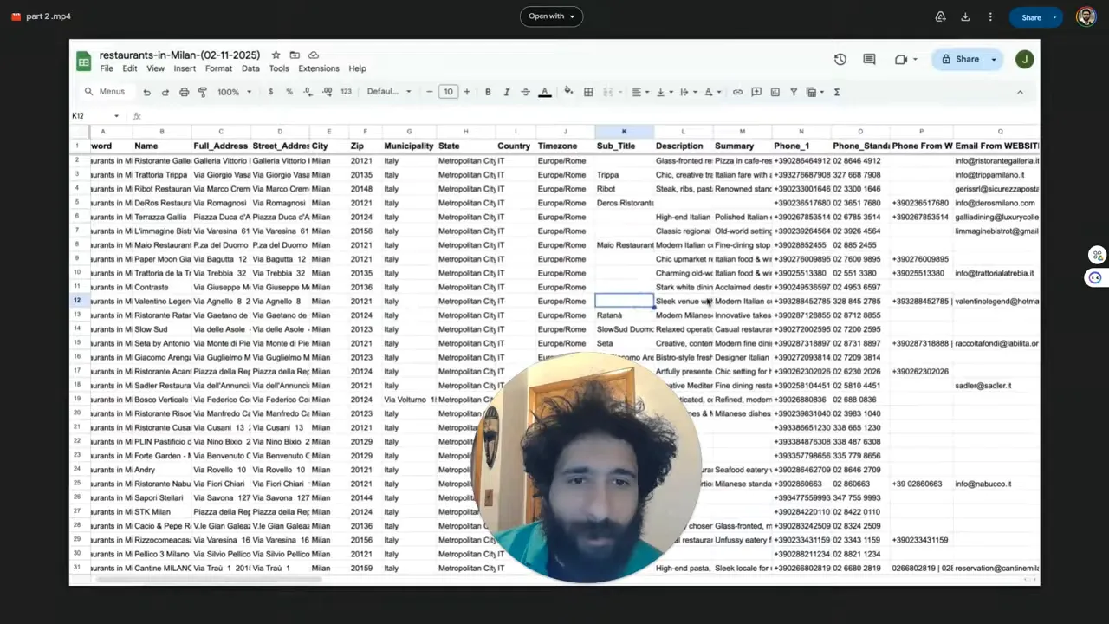Open the File menu
This screenshot has height=624, width=1109.
[107, 68]
